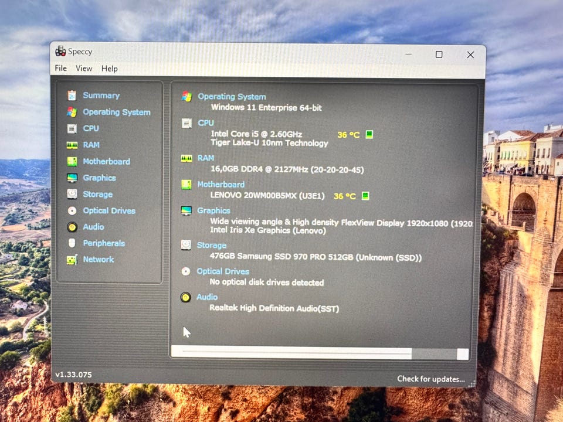Click the CPU icon in summary panel
Screen dimensions: 563x422
tap(186, 123)
